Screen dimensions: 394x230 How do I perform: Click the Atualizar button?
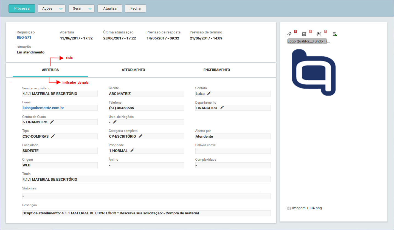click(x=110, y=8)
